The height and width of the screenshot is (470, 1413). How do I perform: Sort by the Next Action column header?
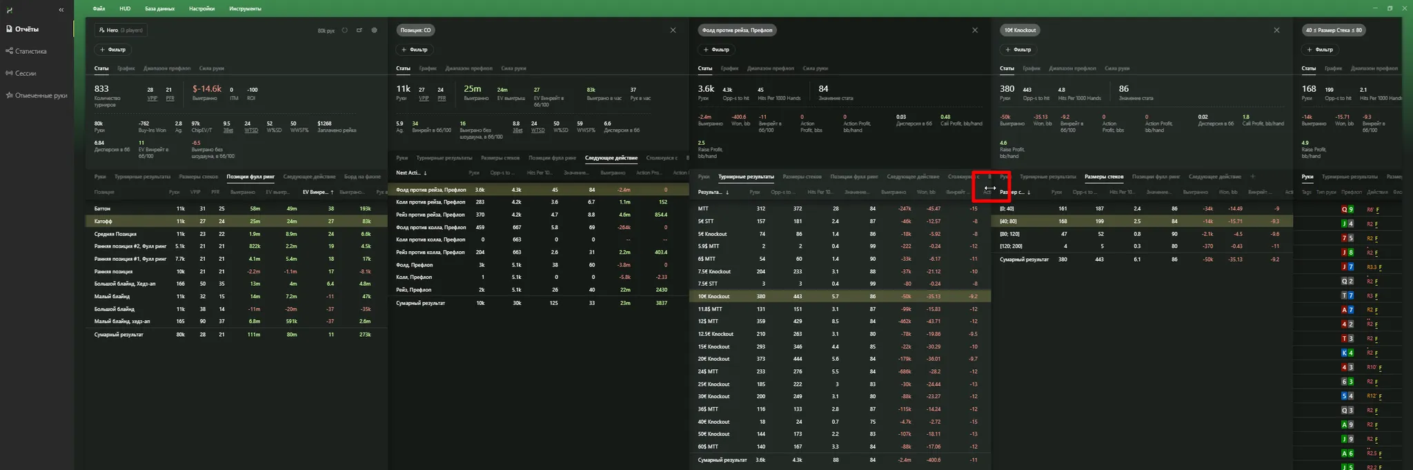point(410,173)
